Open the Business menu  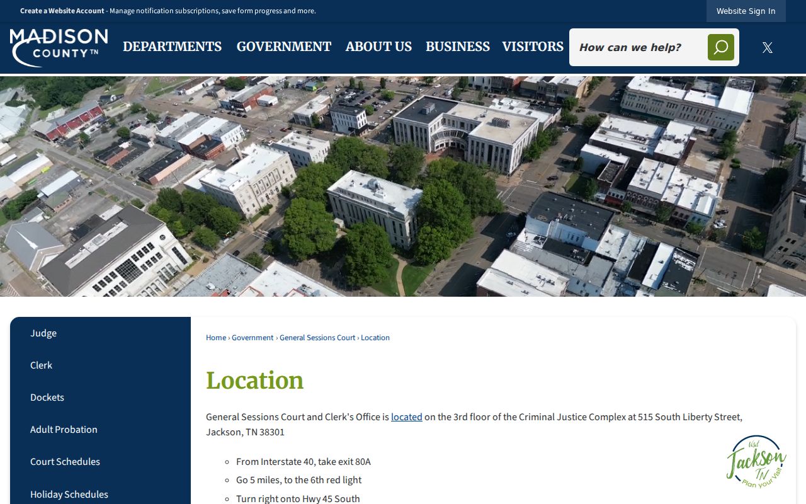(x=458, y=47)
